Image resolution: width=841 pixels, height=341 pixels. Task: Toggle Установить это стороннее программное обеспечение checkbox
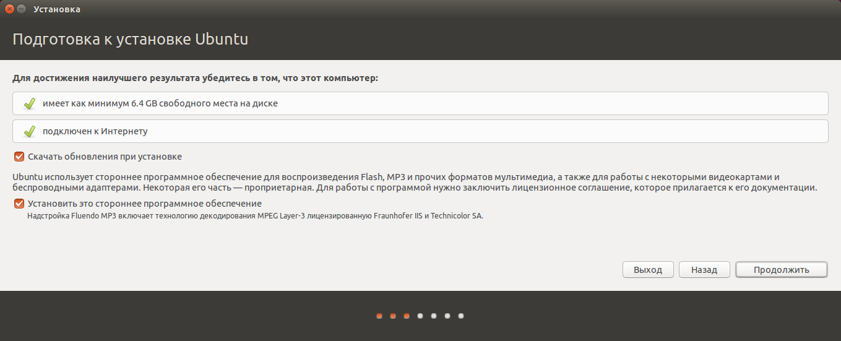pyautogui.click(x=19, y=203)
